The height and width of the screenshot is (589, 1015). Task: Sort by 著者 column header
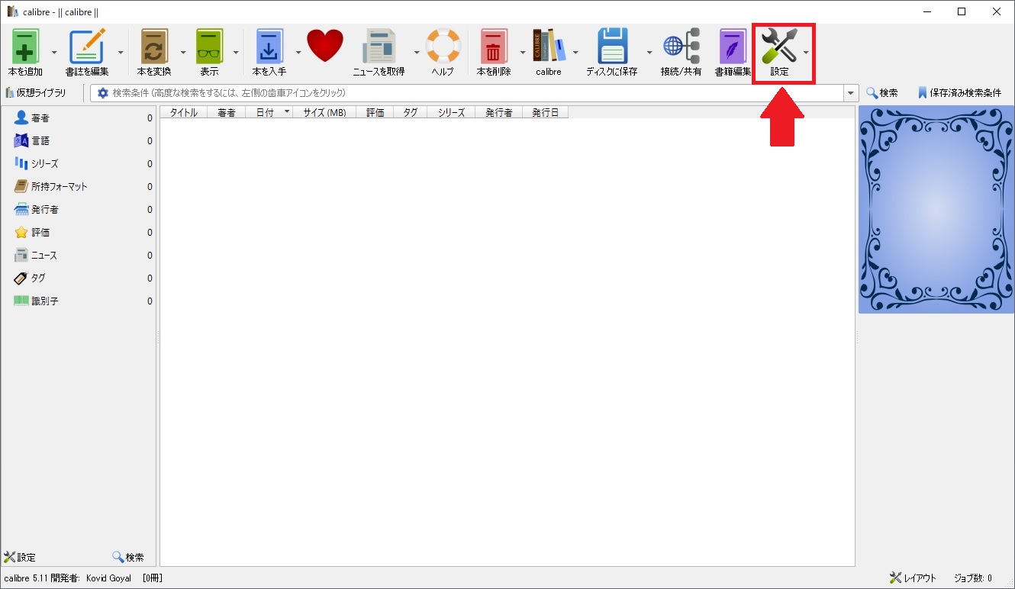tap(226, 112)
